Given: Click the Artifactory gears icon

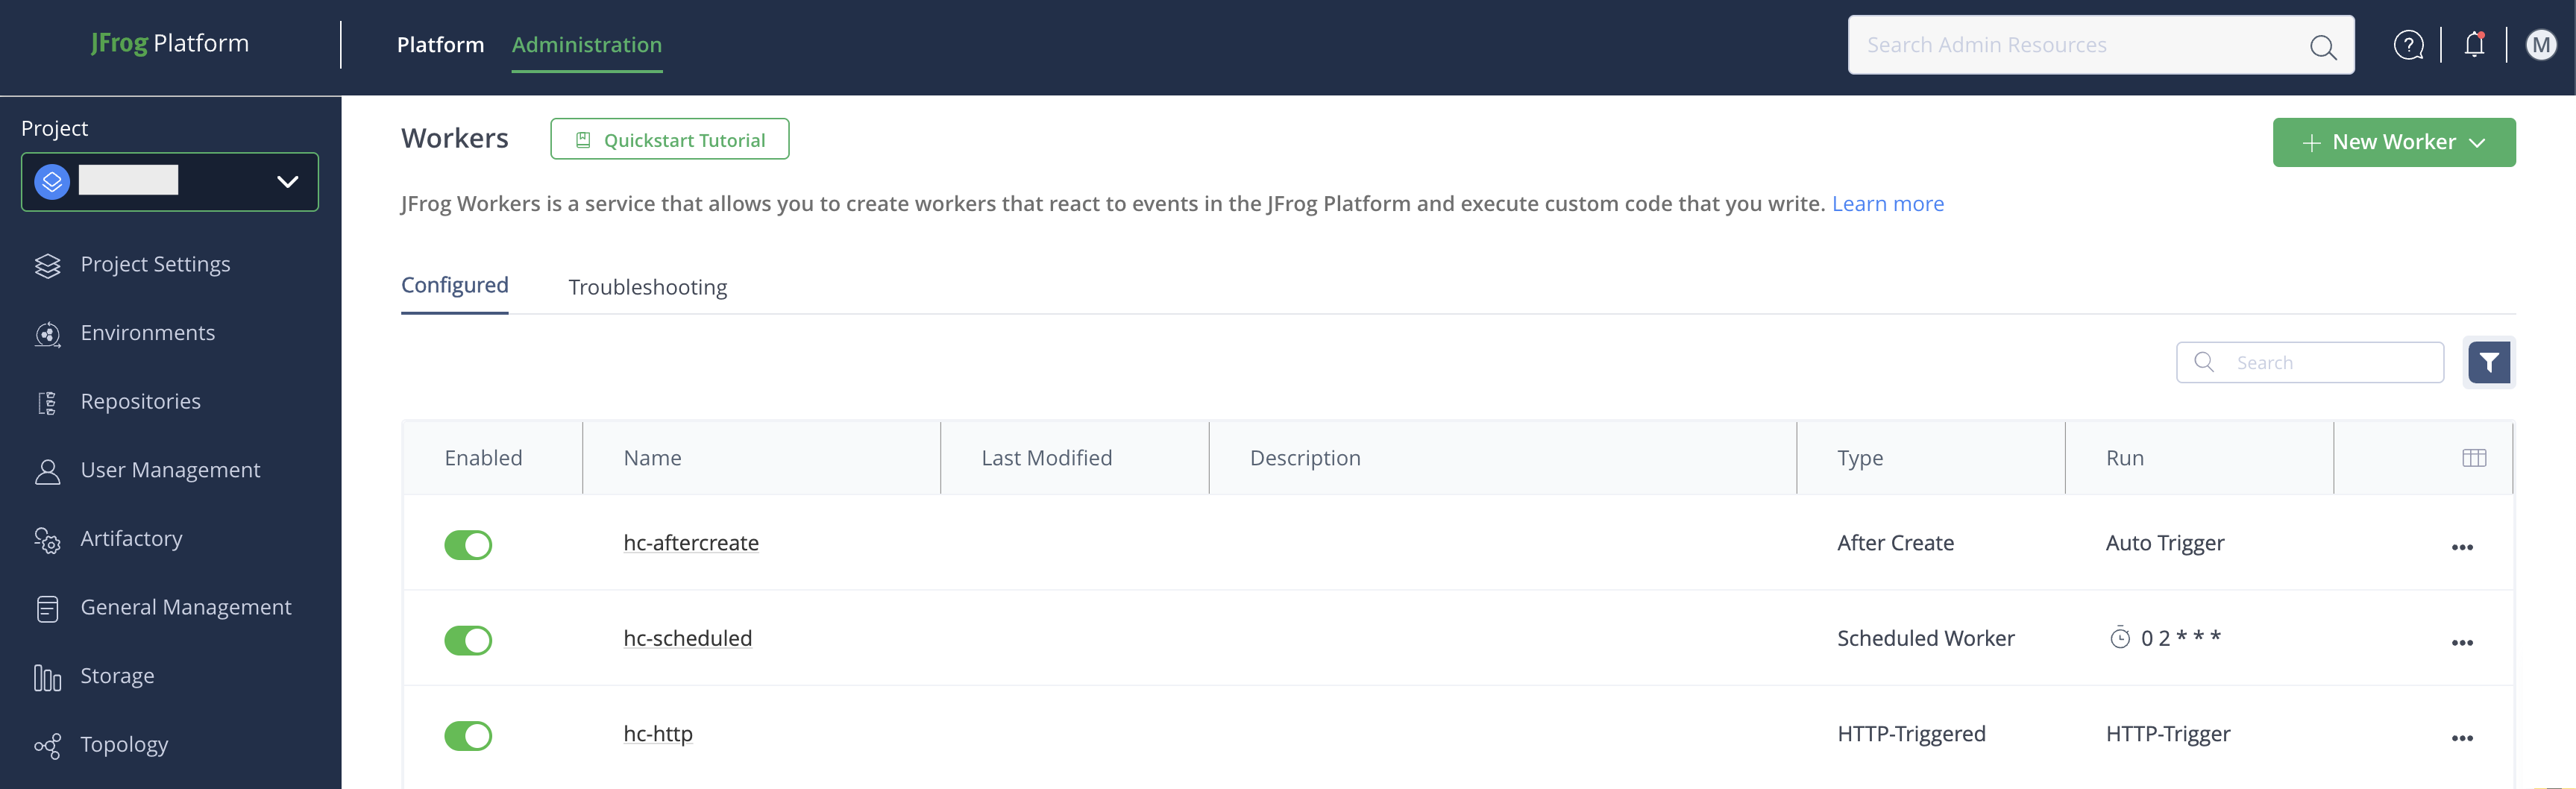Looking at the screenshot, I should [x=47, y=540].
